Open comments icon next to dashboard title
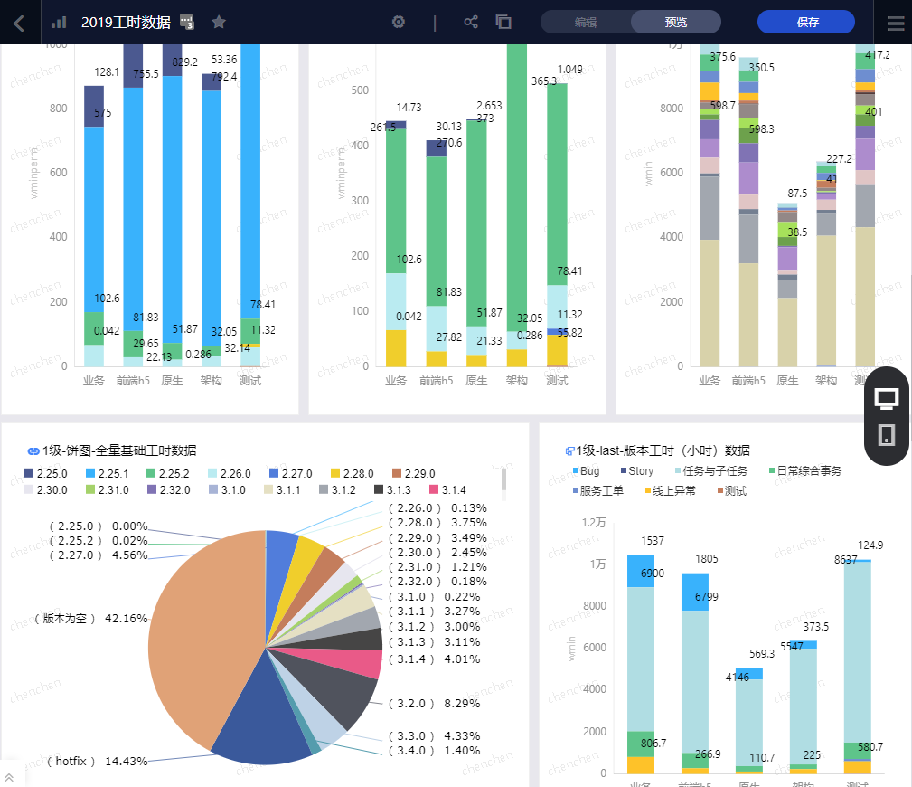This screenshot has width=912, height=787. coord(187,22)
